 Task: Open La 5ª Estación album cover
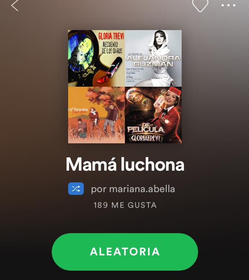[x=96, y=115]
